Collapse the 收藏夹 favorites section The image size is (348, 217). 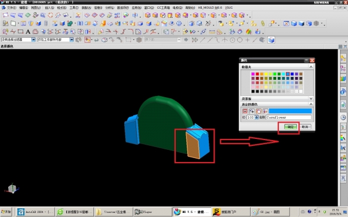coord(311,67)
